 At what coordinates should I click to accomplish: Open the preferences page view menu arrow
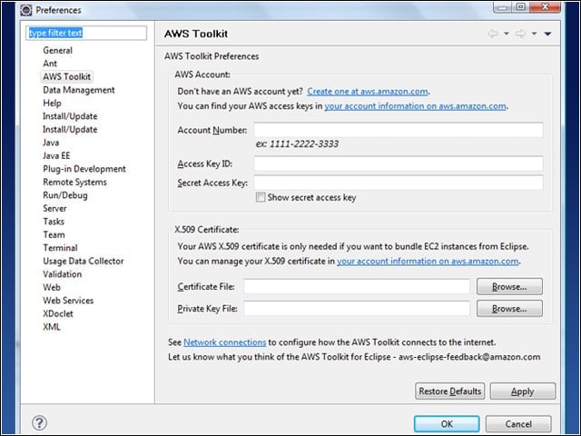coord(547,34)
